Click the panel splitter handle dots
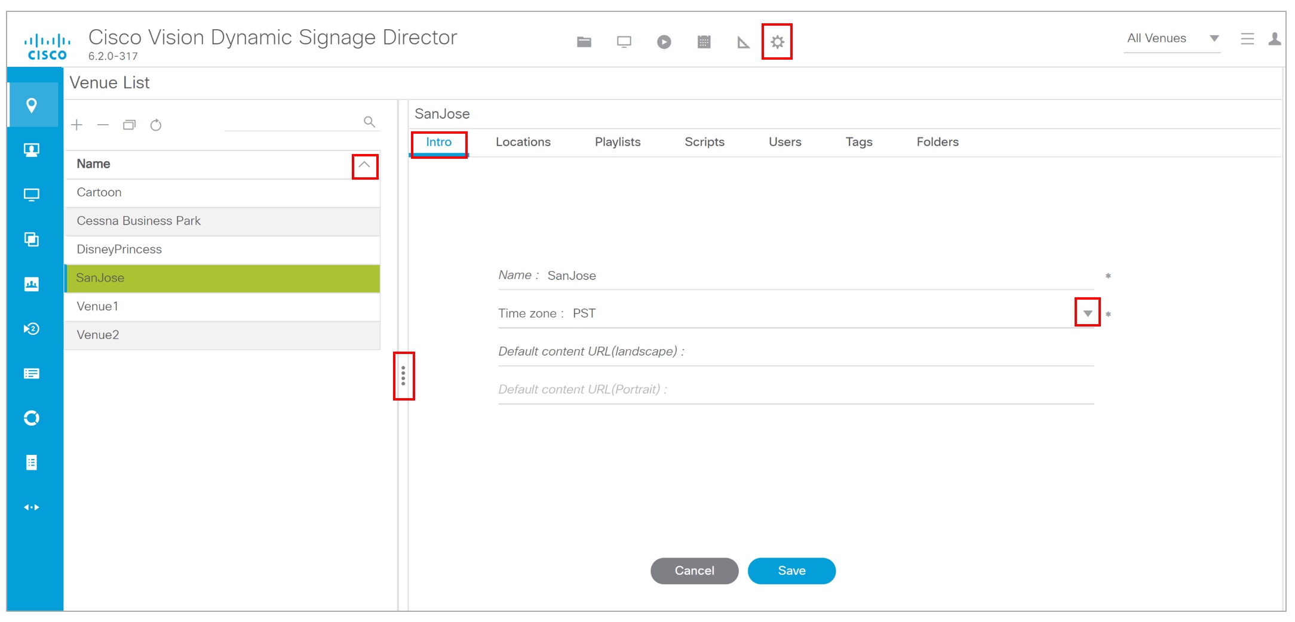Image resolution: width=1295 pixels, height=622 pixels. click(403, 376)
